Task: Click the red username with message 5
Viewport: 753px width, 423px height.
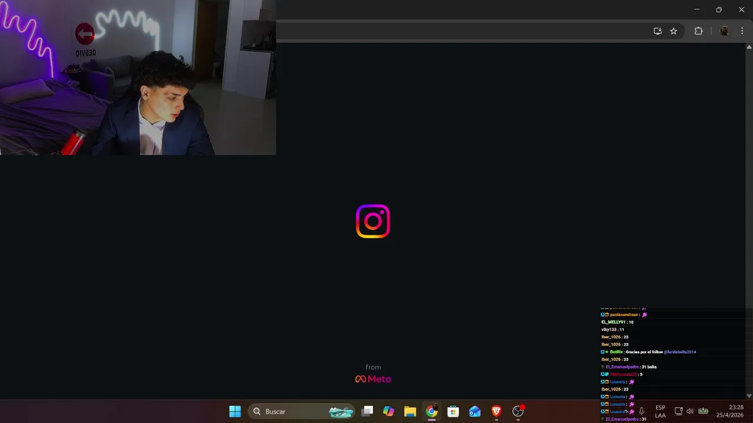Action: point(624,374)
